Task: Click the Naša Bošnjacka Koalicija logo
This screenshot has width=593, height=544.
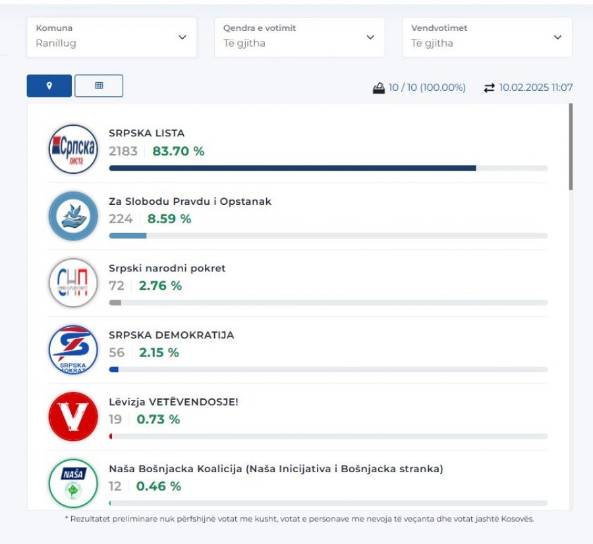Action: point(73,483)
